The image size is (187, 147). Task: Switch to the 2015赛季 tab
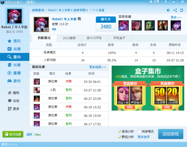click(x=69, y=38)
